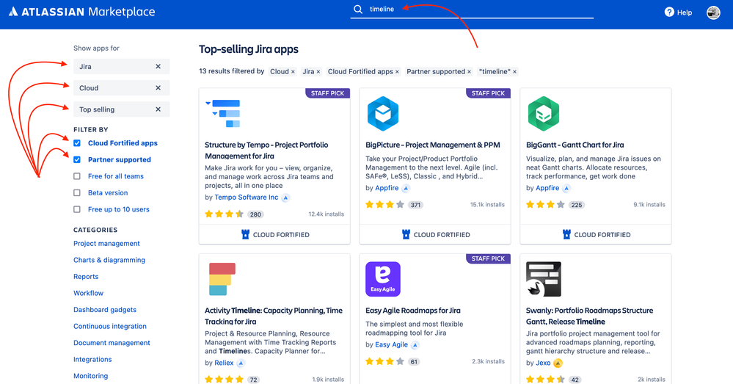Viewport: 733px width, 384px height.
Task: Clear the Top selling sort with X
Action: (158, 109)
